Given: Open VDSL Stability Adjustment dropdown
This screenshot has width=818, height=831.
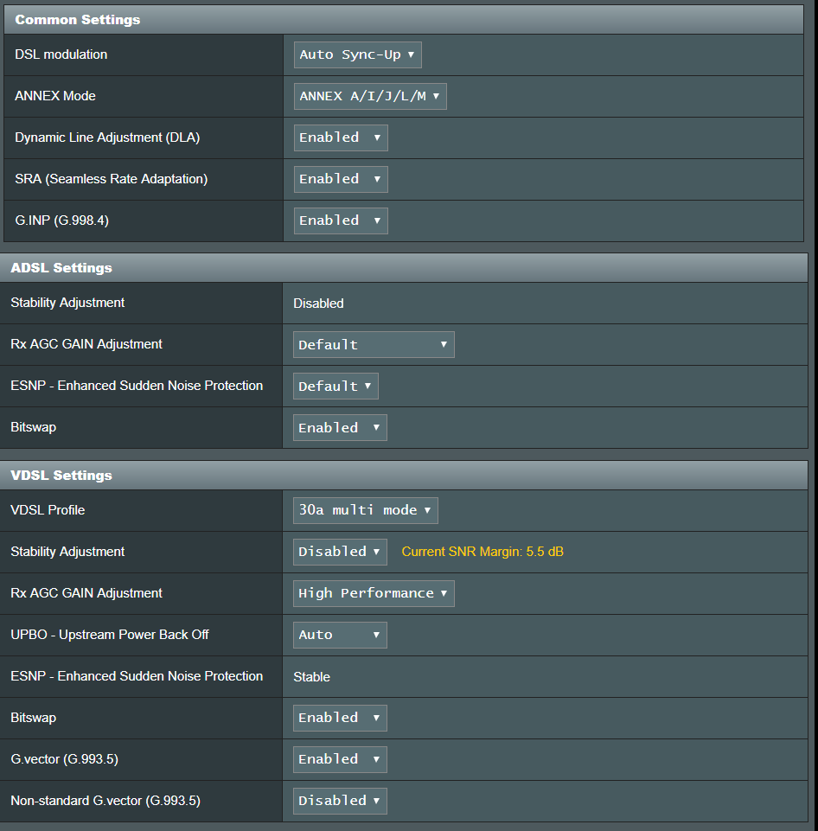Looking at the screenshot, I should (x=341, y=552).
